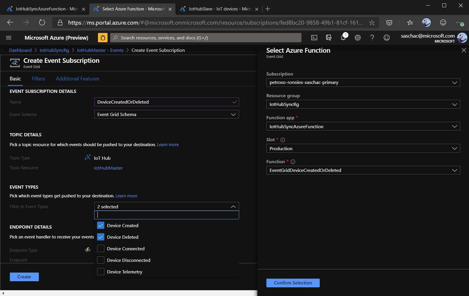Click the bug report preview icon
This screenshot has height=296, width=469.
coord(103,38)
